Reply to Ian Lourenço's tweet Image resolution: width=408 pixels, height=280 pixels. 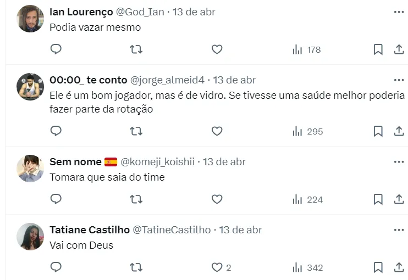pos(56,49)
